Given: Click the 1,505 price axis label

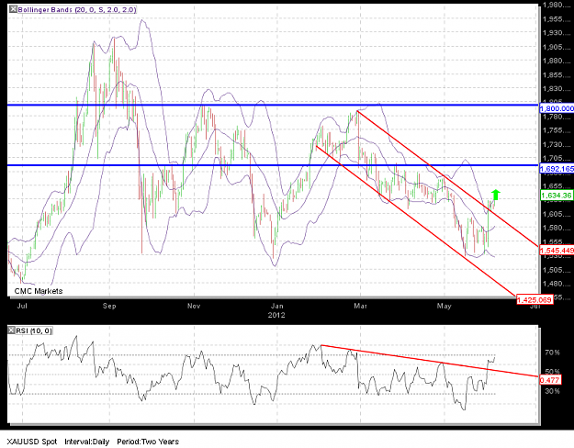Looking at the screenshot, I should pyautogui.click(x=557, y=270).
